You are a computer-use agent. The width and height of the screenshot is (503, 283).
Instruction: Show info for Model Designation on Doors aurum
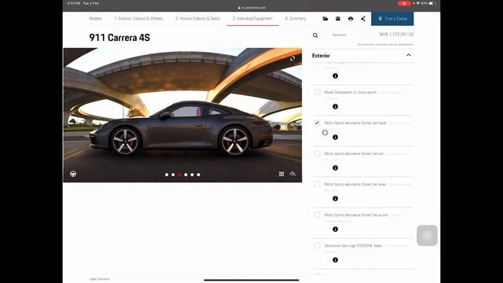pyautogui.click(x=336, y=107)
